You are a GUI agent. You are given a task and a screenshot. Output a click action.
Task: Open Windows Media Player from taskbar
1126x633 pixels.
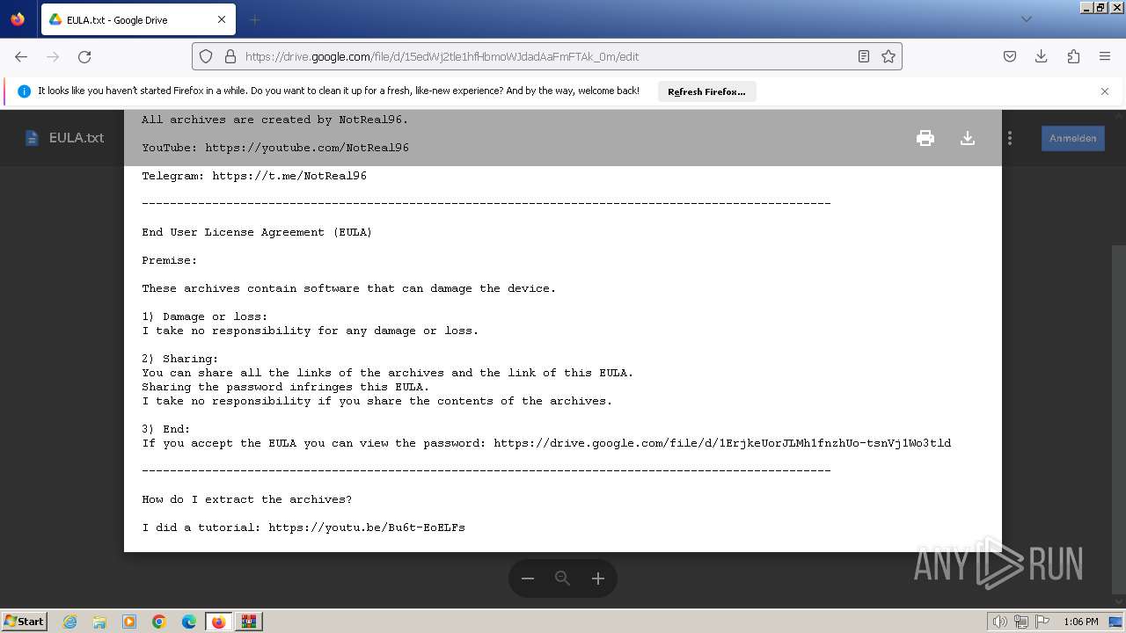129,622
